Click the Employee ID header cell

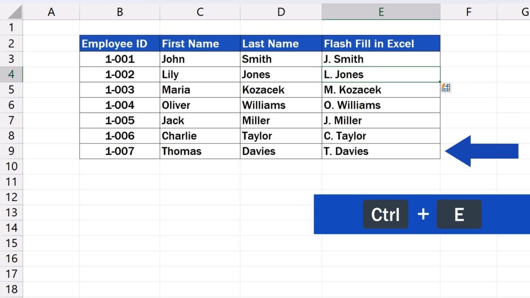(119, 43)
